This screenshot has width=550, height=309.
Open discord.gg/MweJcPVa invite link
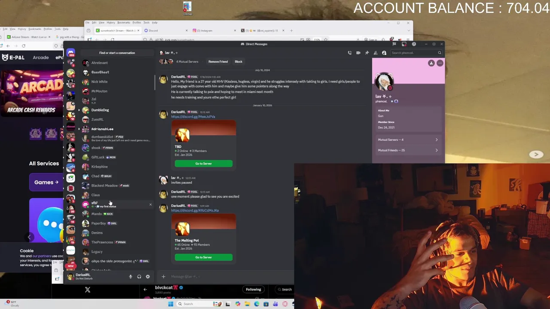pos(193,117)
